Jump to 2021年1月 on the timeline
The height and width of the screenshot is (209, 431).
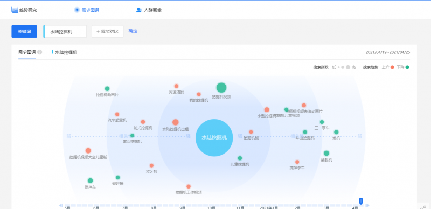click(x=269, y=207)
